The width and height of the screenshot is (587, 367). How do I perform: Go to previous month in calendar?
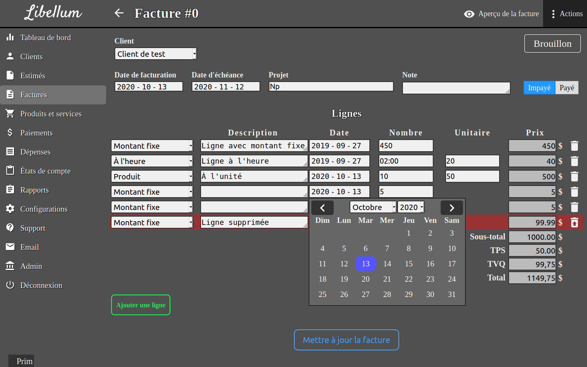[323, 208]
